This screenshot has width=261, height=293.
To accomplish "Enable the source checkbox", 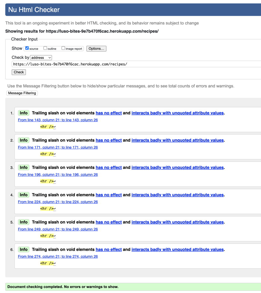I will (27, 48).
